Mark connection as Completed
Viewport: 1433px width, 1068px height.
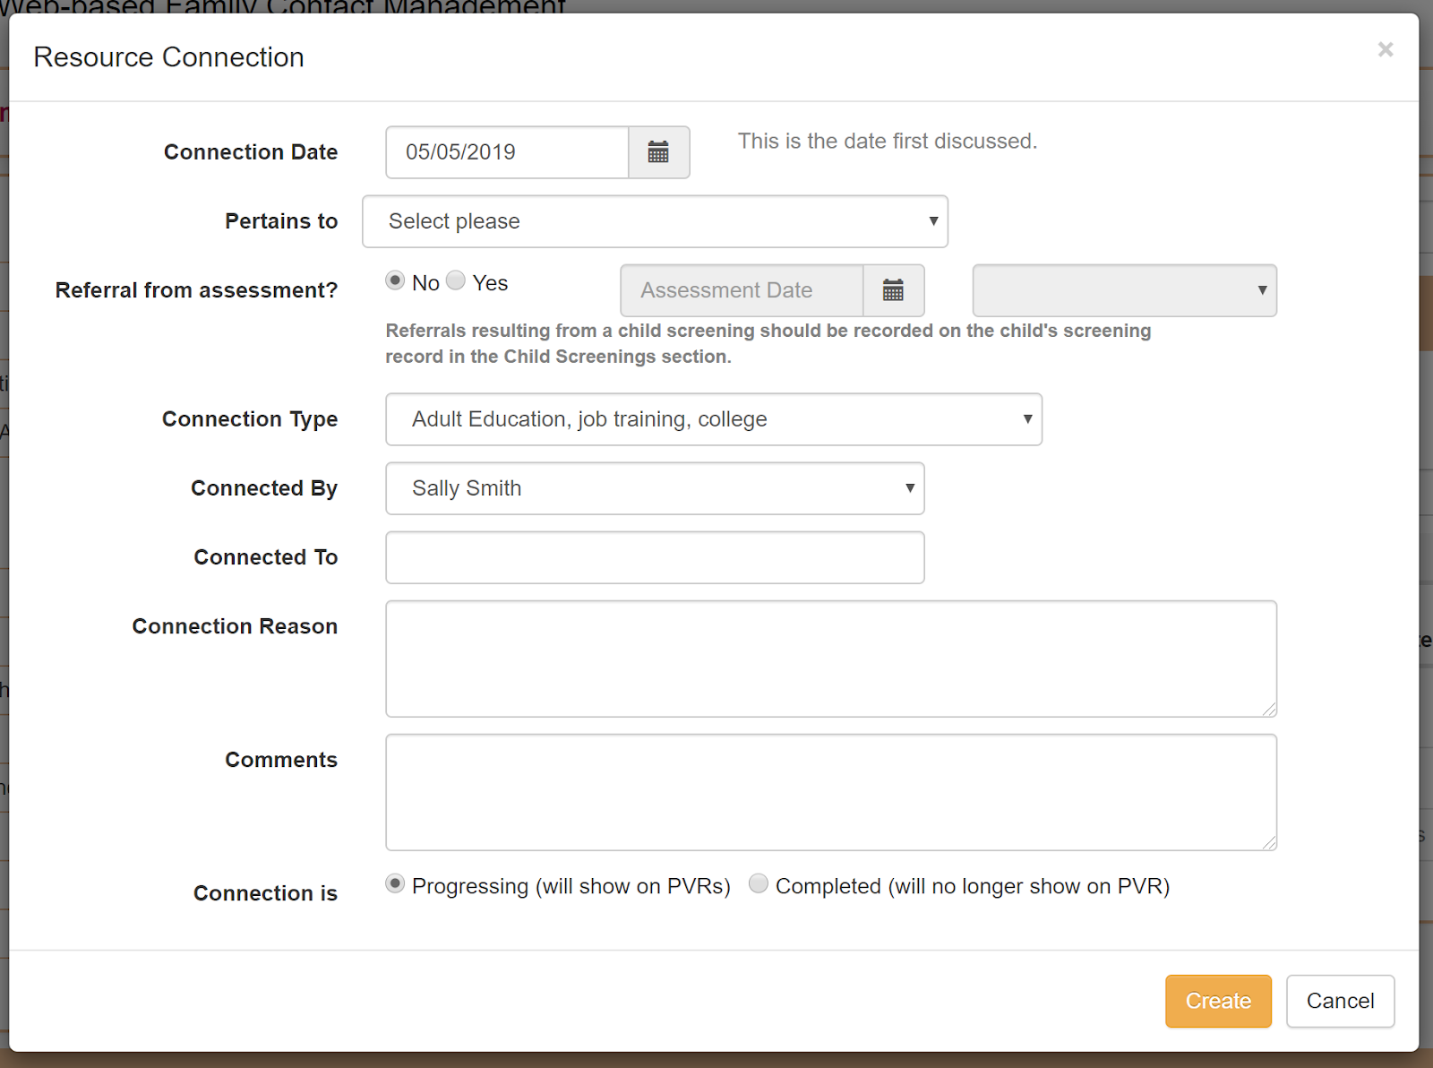coord(759,884)
